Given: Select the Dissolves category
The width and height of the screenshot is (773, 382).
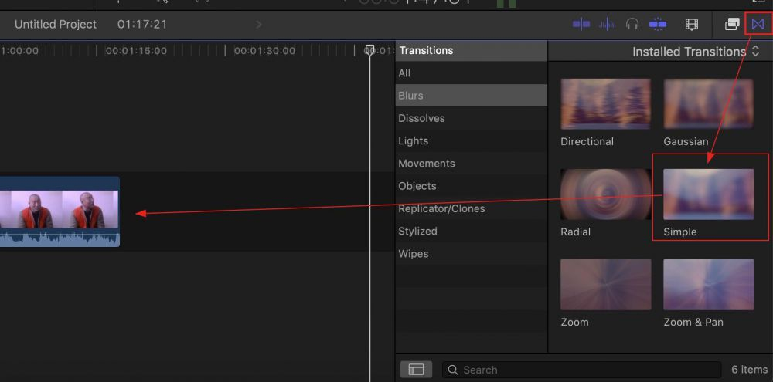Looking at the screenshot, I should [x=471, y=118].
